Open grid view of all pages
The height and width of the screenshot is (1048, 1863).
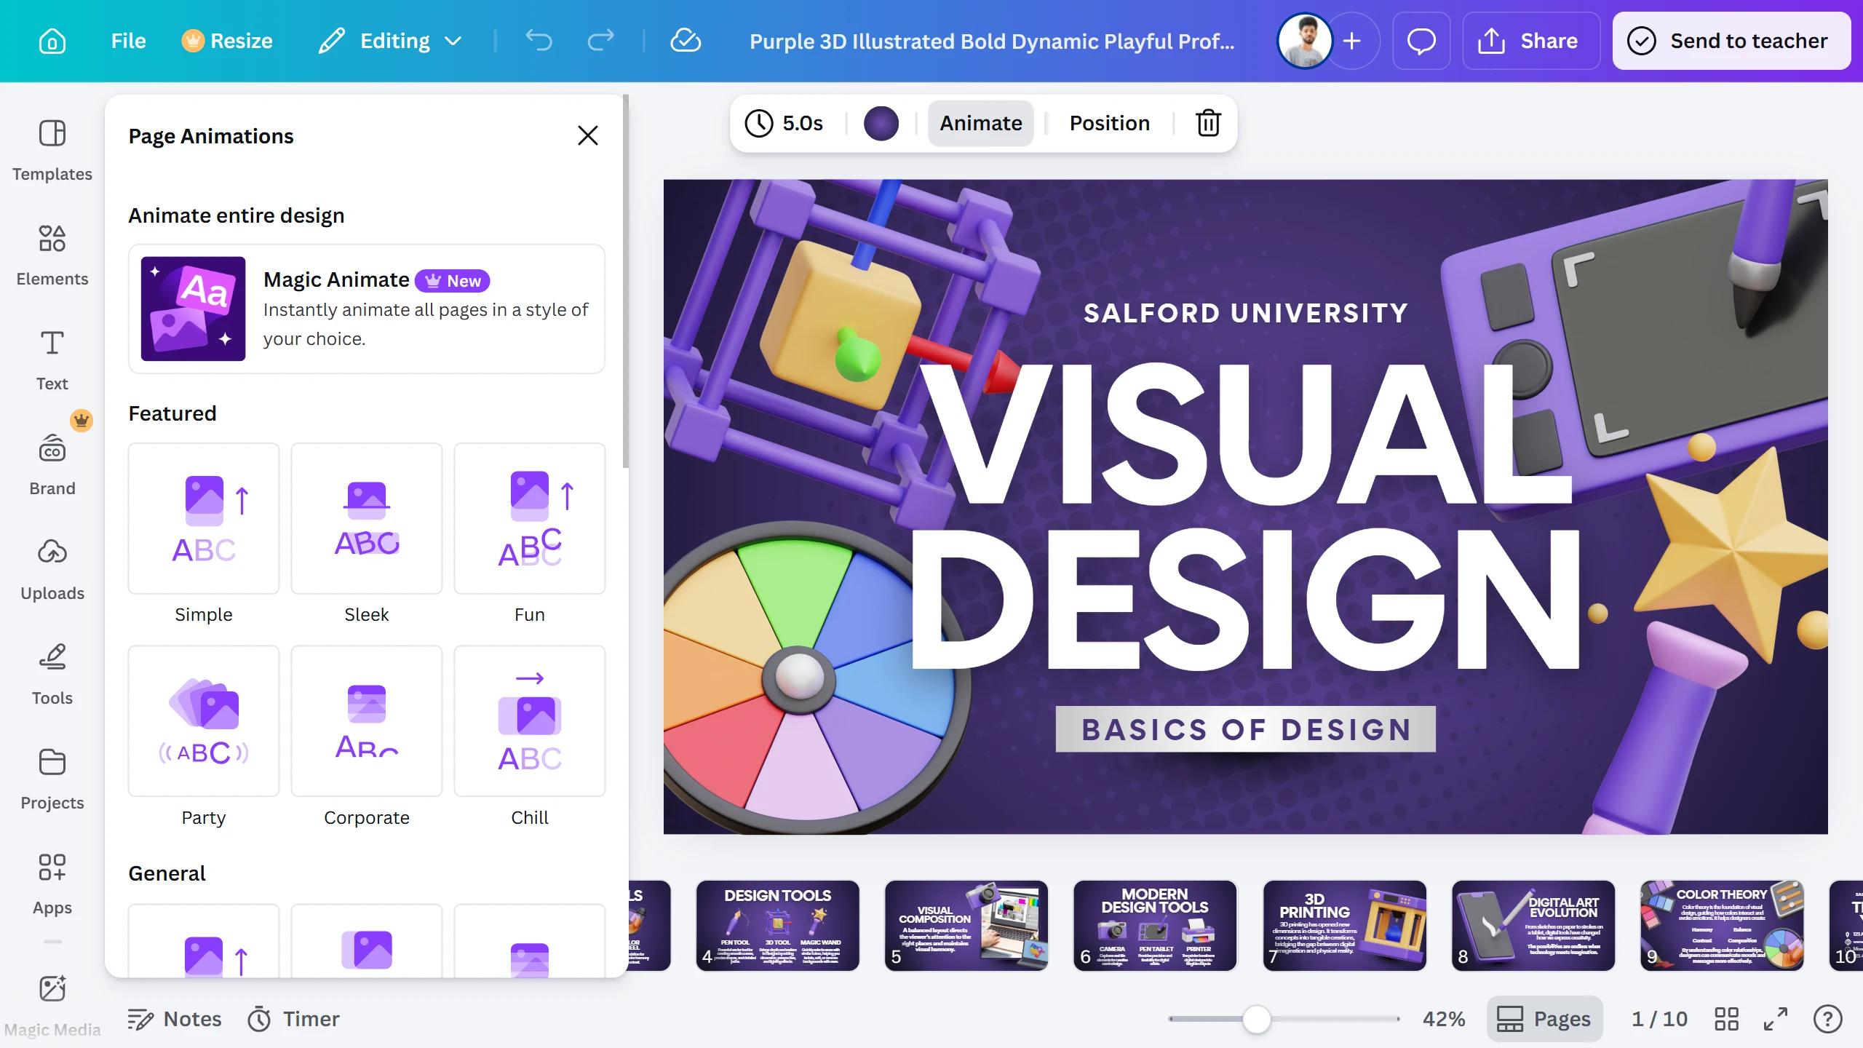[x=1726, y=1018]
